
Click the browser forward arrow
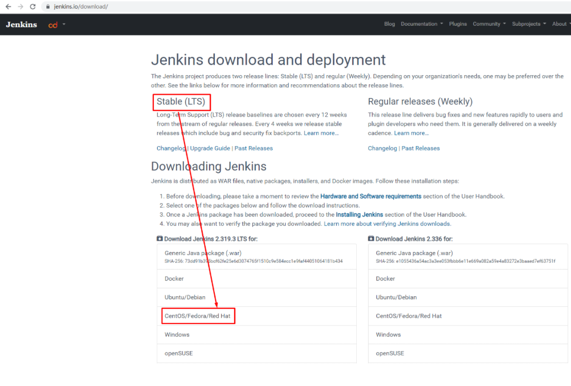[20, 7]
